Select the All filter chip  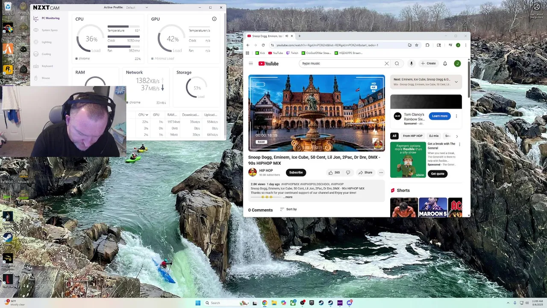[394, 136]
